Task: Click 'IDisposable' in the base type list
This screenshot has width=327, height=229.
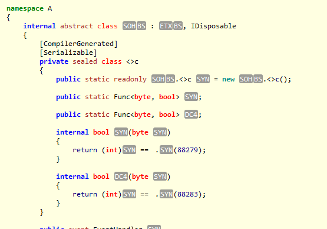Action: (213, 26)
